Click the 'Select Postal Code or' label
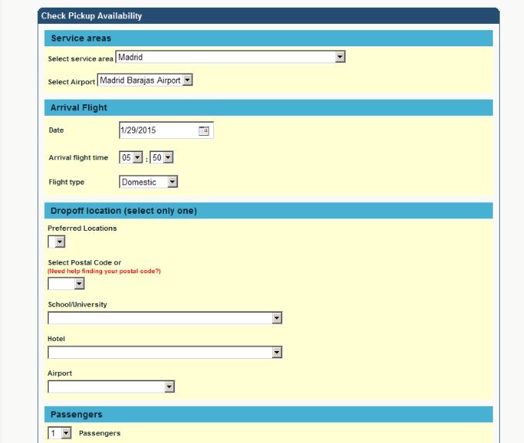This screenshot has height=443, width=524. 84,262
